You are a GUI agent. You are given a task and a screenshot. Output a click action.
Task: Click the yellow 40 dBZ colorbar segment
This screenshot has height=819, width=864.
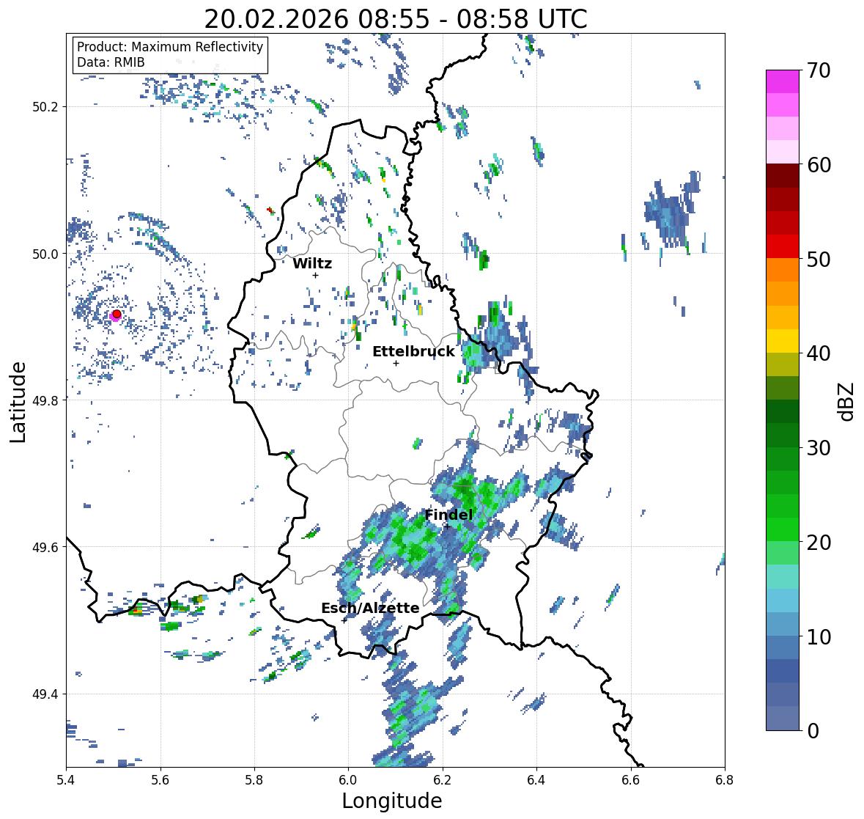pos(782,341)
